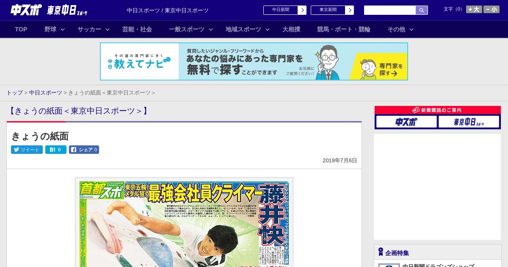Share article with Twitter ツイート button
This screenshot has width=508, height=267.
pos(27,150)
